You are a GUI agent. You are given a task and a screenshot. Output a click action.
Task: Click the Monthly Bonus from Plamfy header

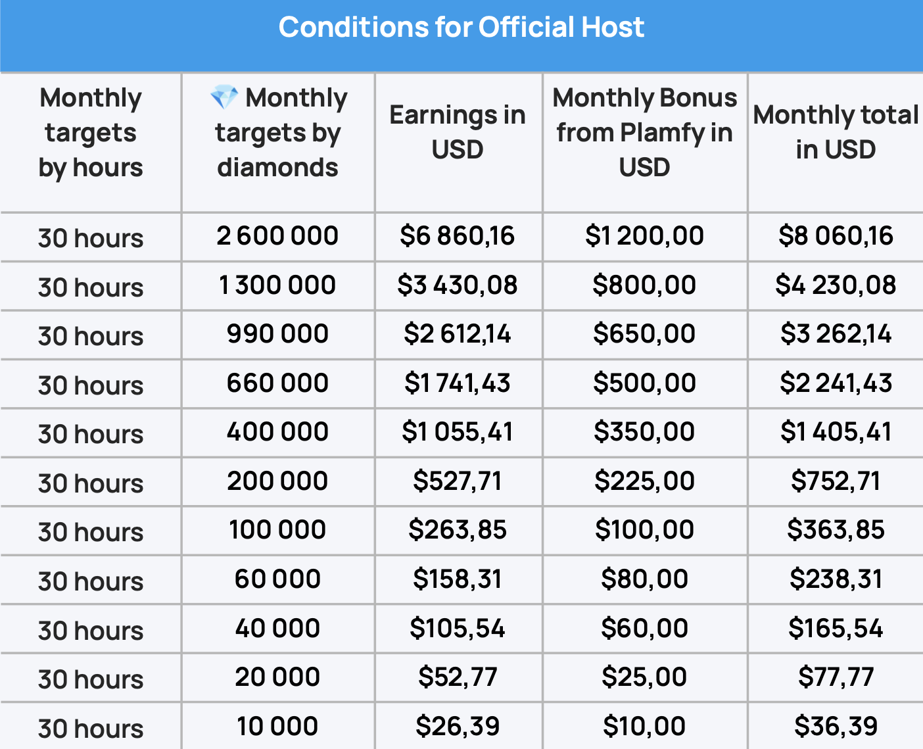(x=645, y=132)
